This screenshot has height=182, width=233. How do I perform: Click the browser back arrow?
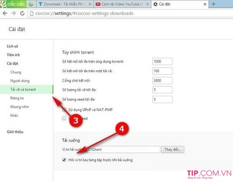[x=5, y=14]
